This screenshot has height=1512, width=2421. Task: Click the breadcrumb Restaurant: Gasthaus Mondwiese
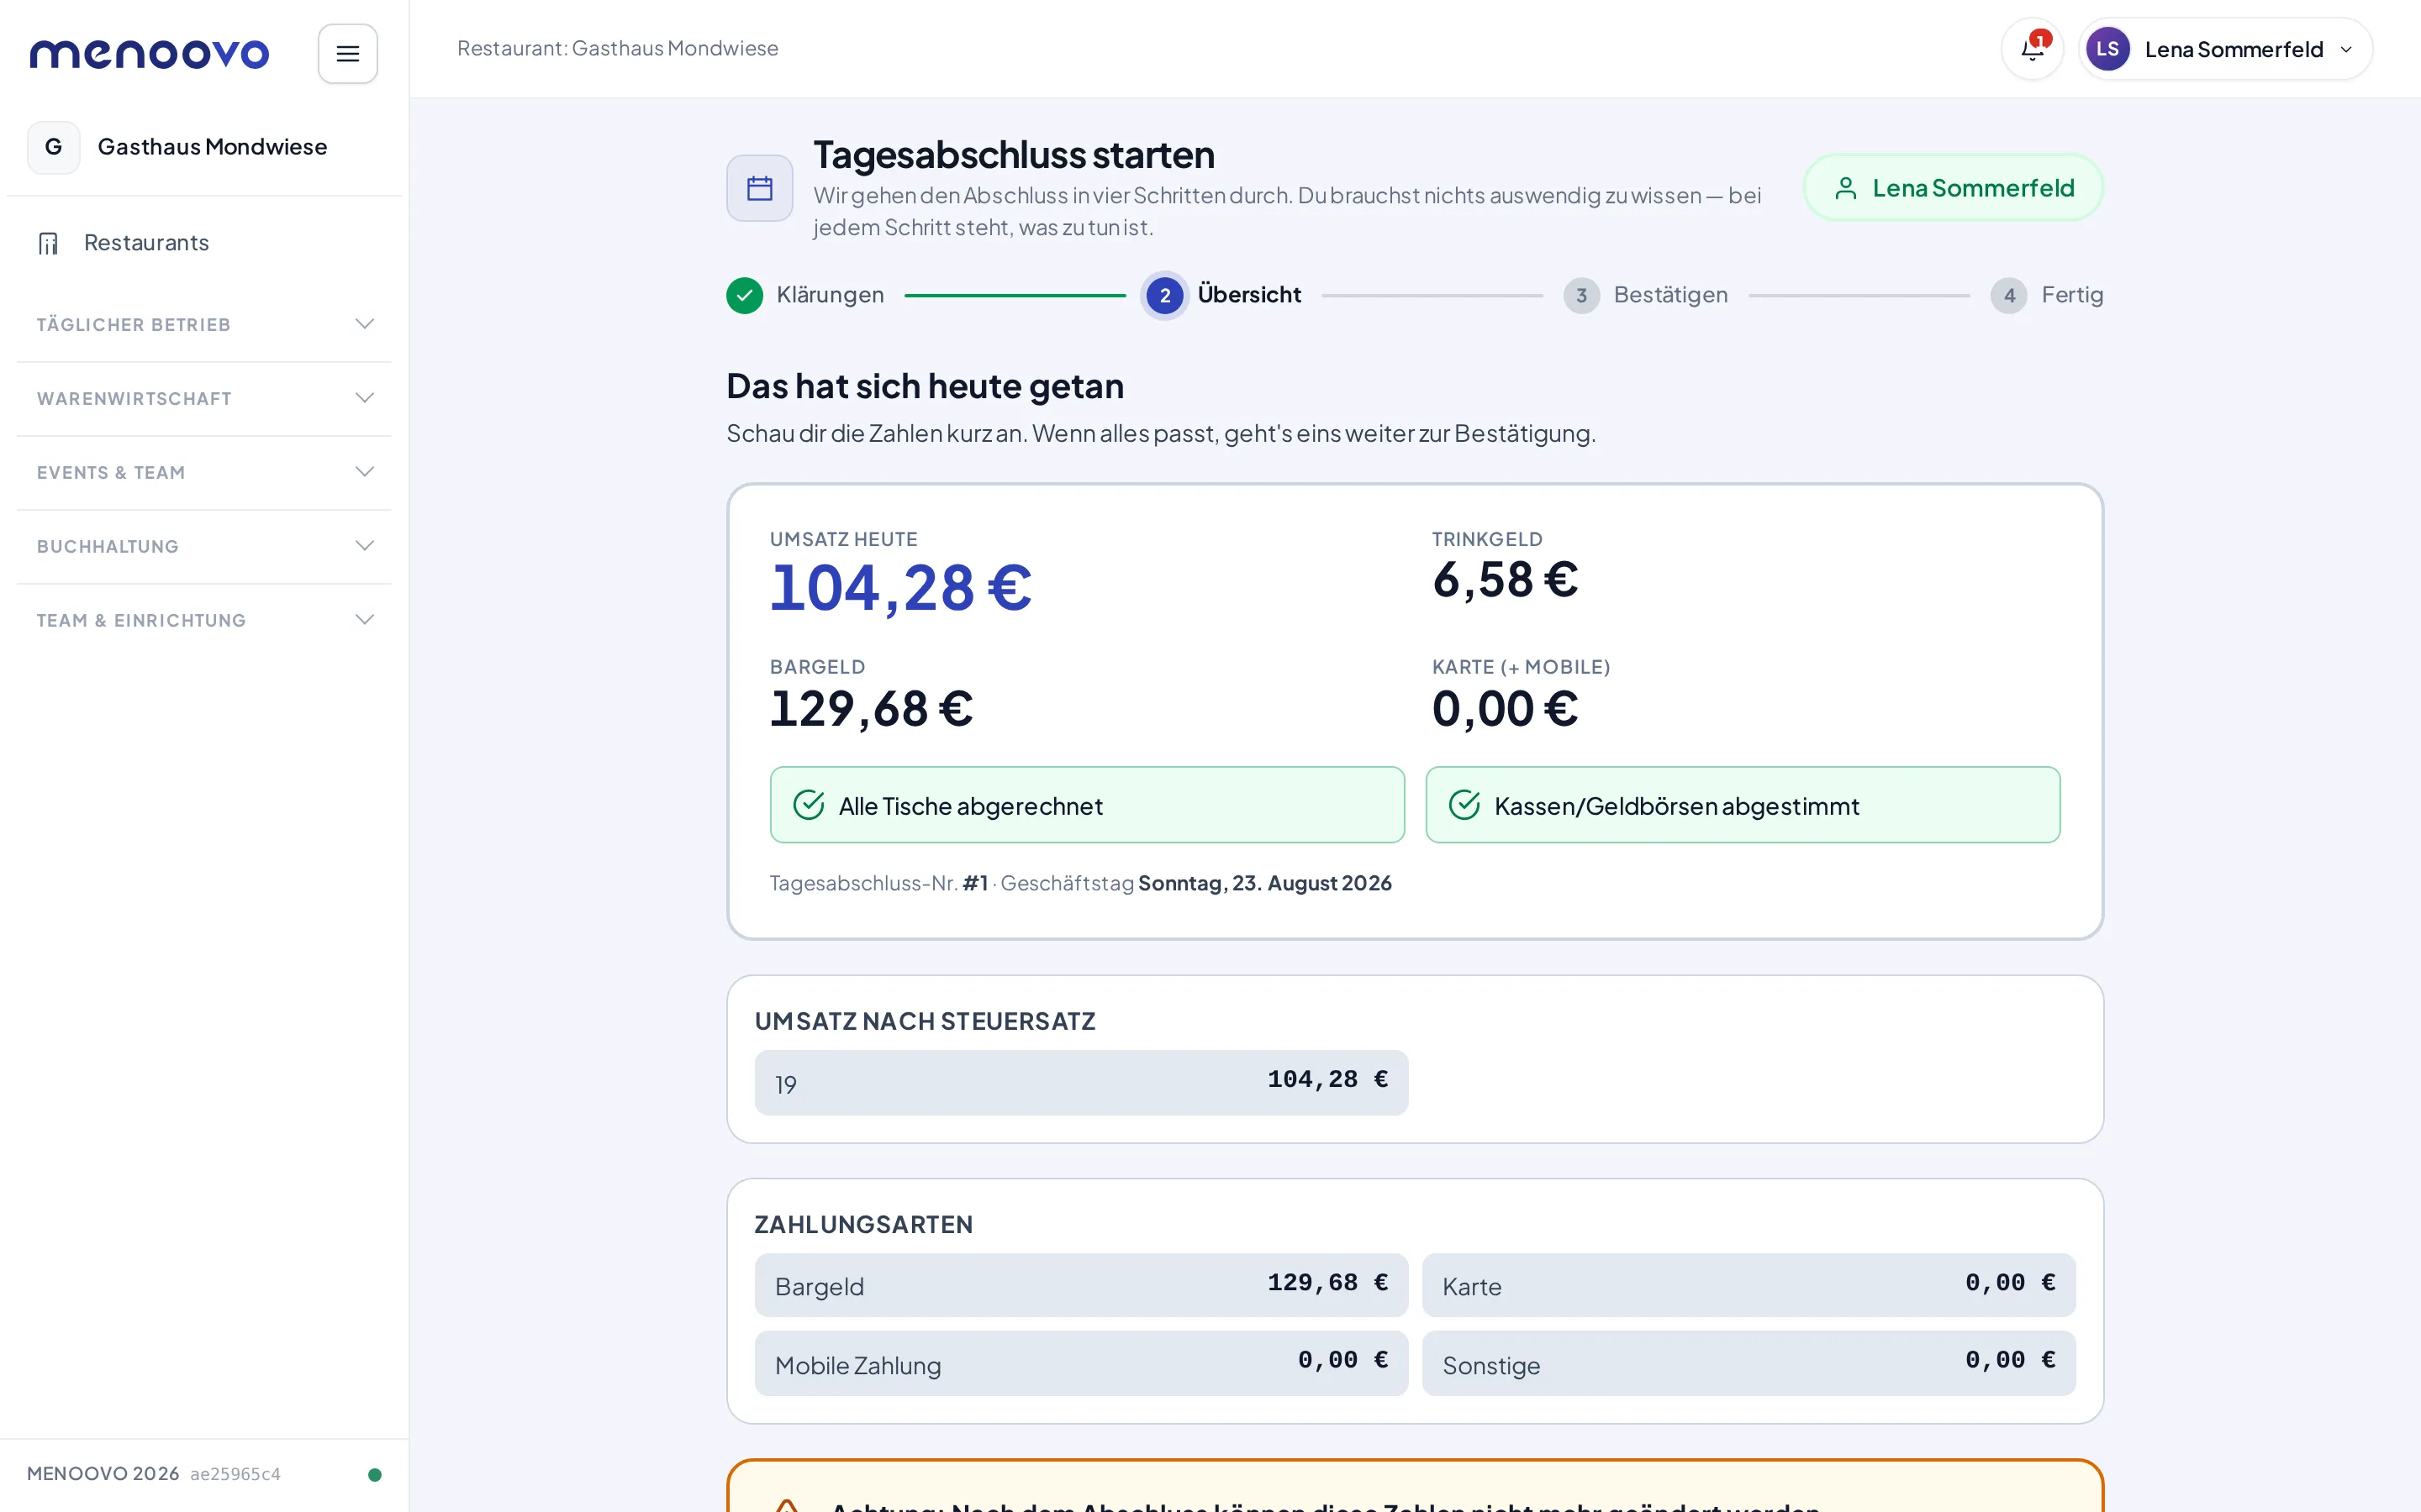tap(617, 48)
